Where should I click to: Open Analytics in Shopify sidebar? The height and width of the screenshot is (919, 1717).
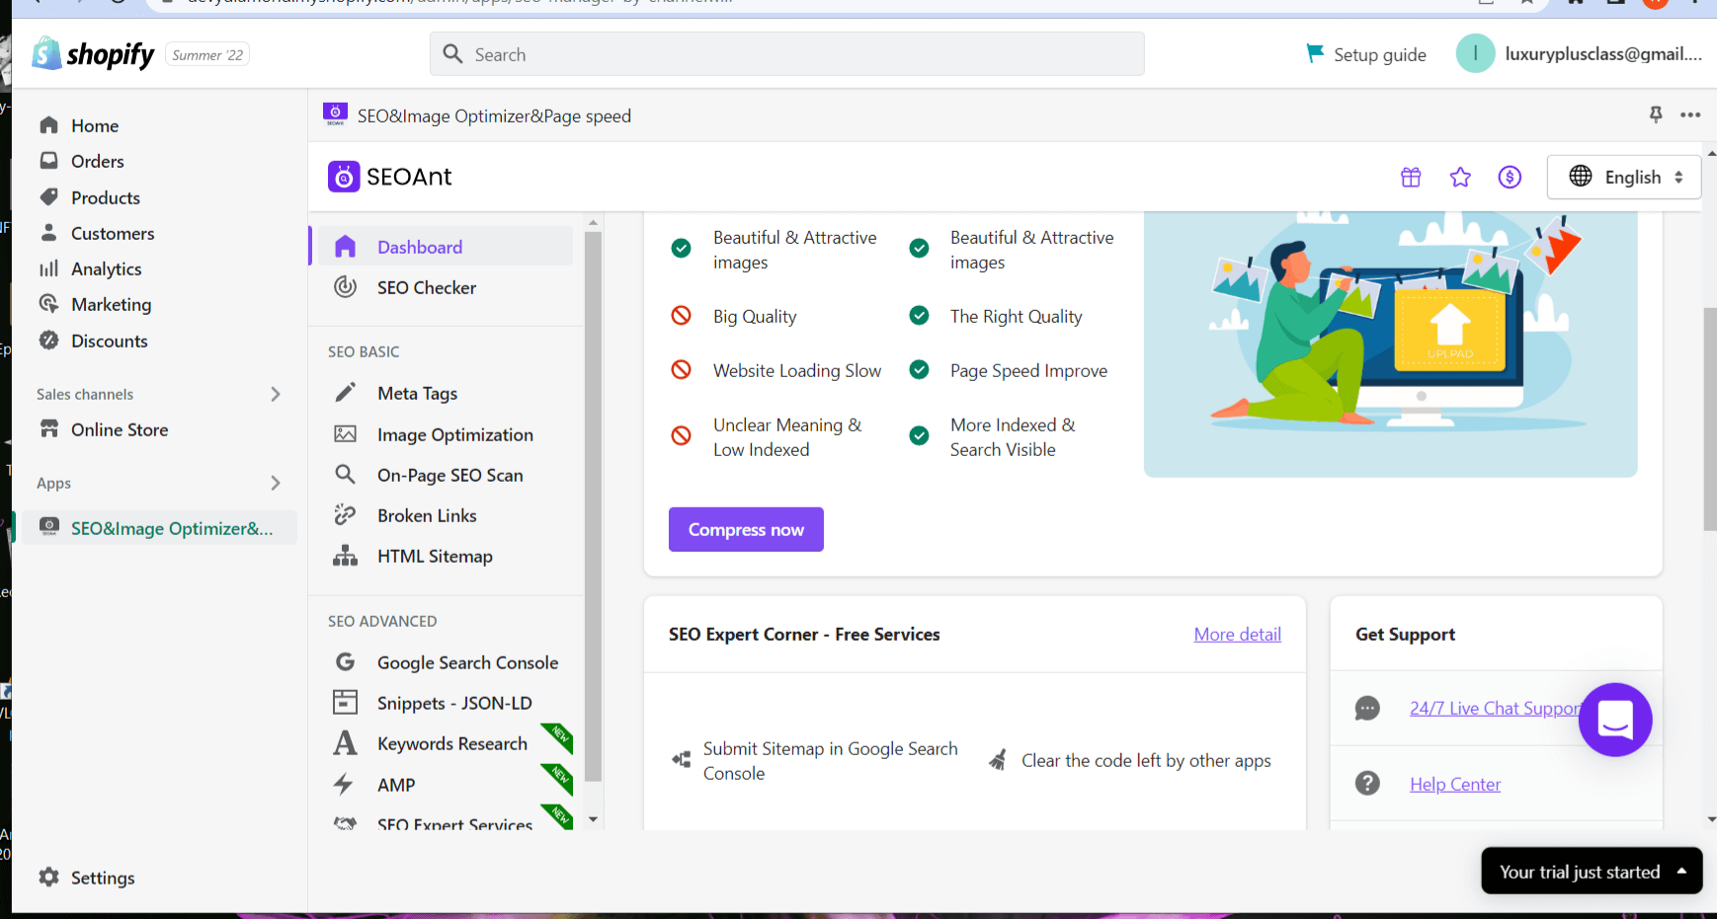(106, 268)
